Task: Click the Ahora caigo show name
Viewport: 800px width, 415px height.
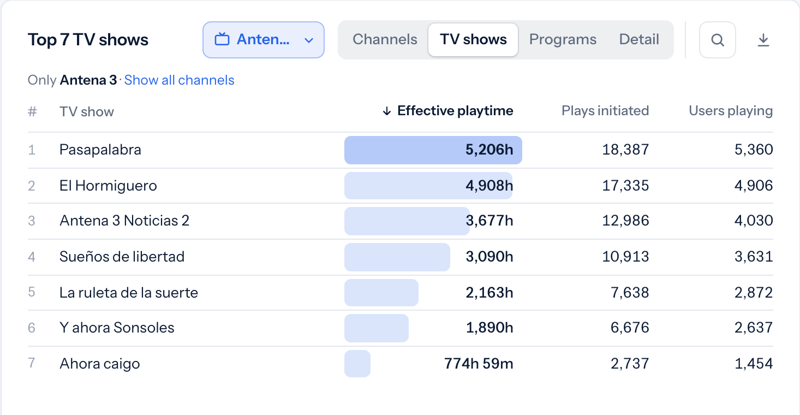Action: [x=100, y=364]
